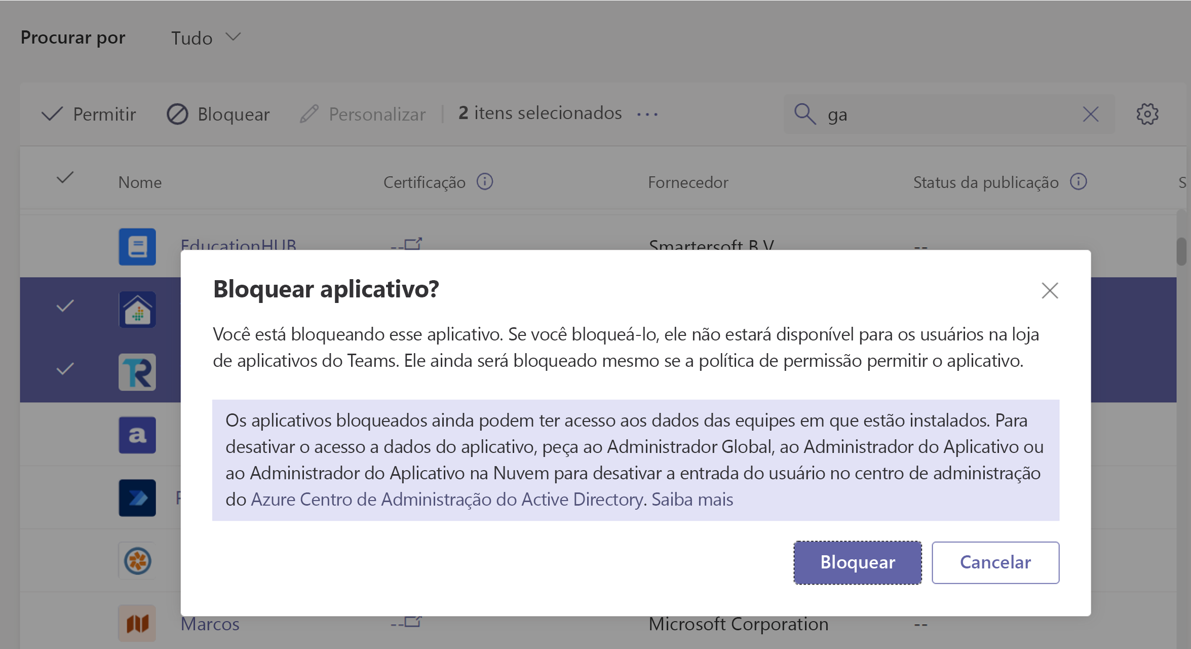Image resolution: width=1191 pixels, height=649 pixels.
Task: Click the EducationHUB app icon
Action: point(137,247)
